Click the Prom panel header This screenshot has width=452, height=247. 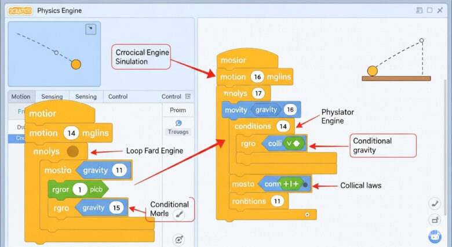pos(178,110)
